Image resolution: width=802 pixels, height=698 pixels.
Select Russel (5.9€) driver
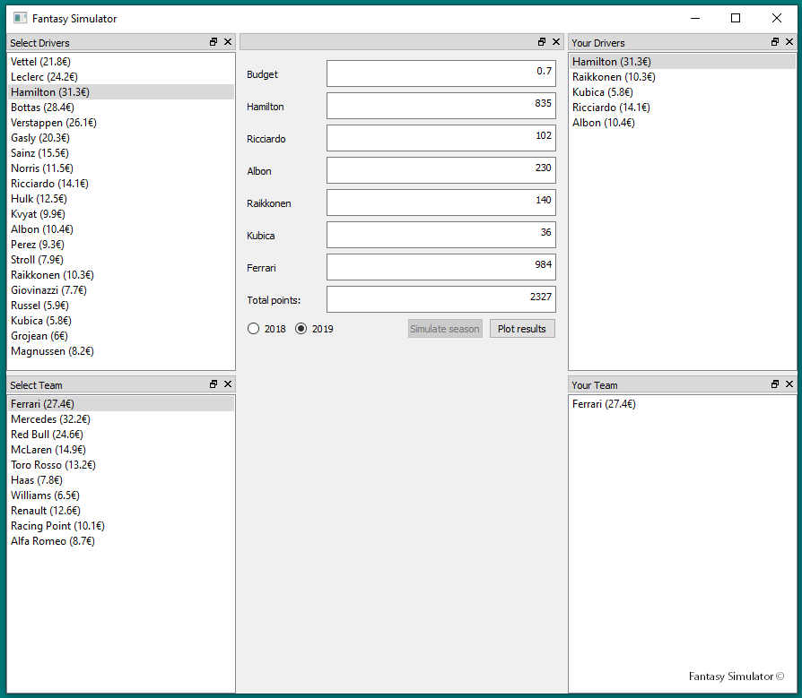(x=121, y=306)
